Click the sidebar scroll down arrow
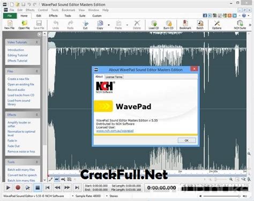 [x=44, y=180]
